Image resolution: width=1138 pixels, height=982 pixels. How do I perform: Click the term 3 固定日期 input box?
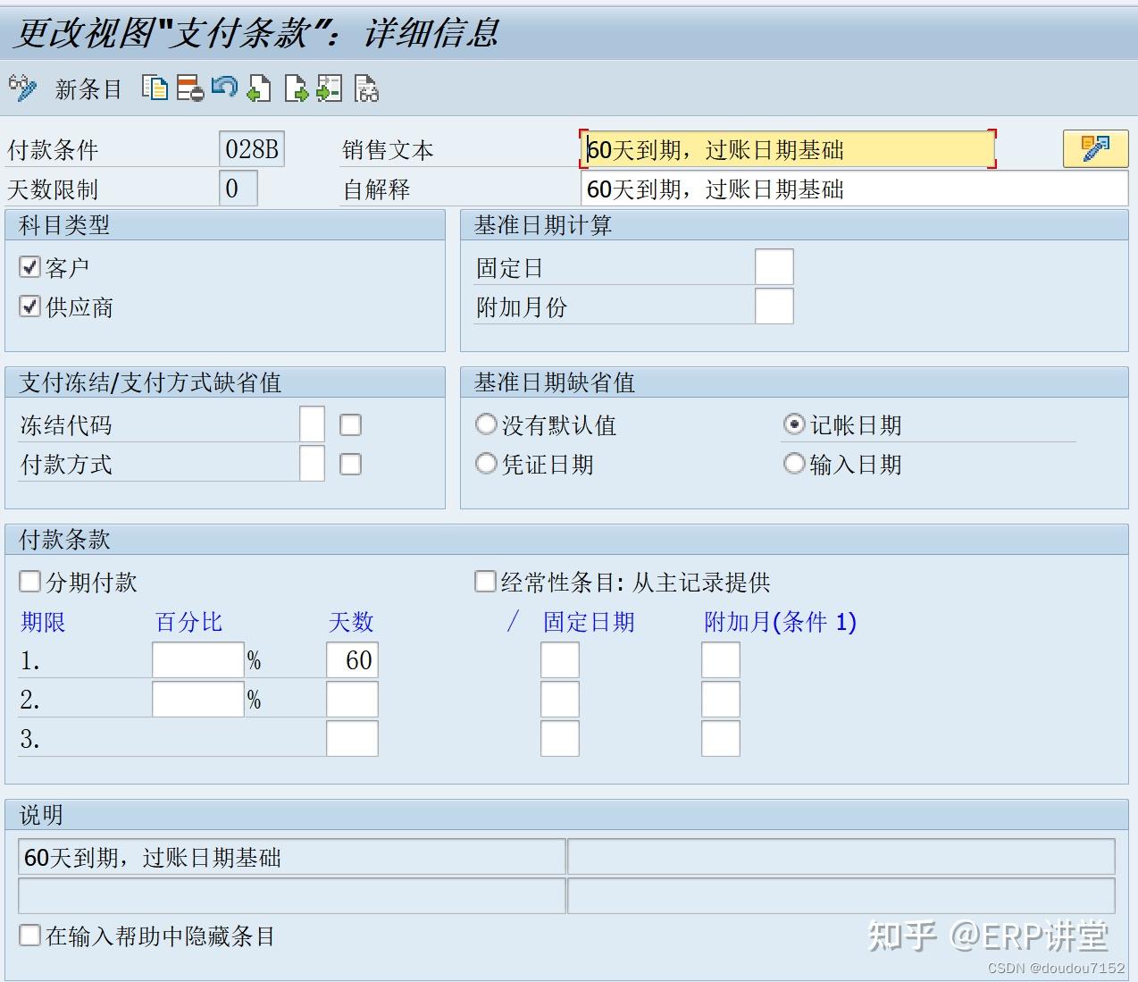pyautogui.click(x=560, y=738)
